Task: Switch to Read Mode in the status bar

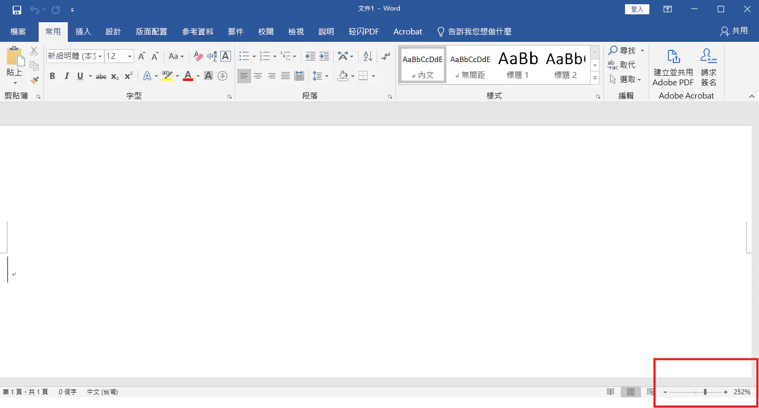Action: (611, 392)
